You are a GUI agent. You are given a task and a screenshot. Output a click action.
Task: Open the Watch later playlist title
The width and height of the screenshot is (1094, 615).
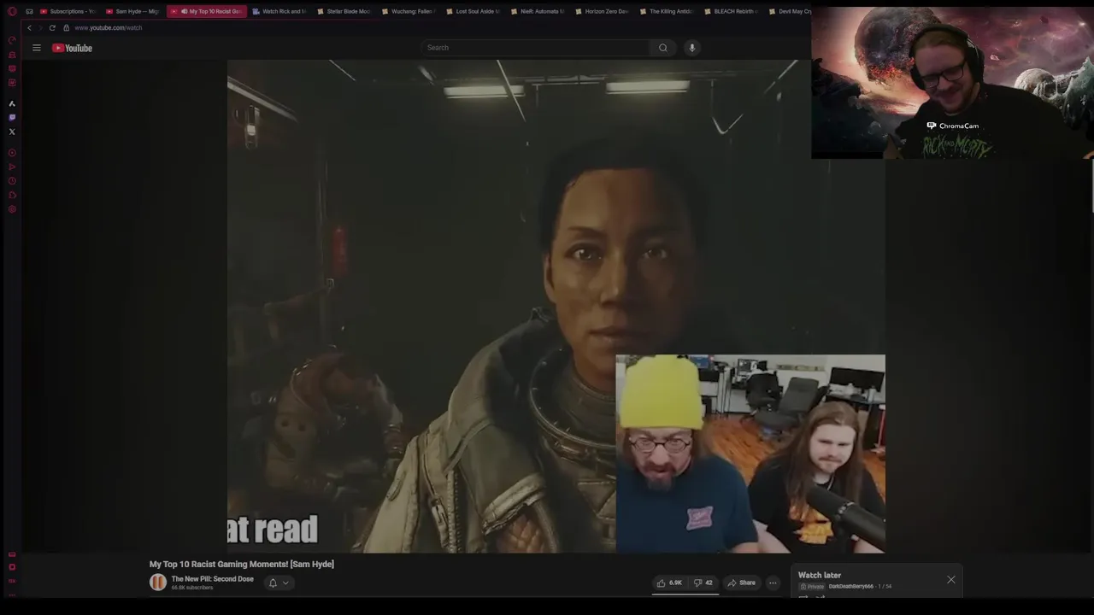(x=820, y=576)
